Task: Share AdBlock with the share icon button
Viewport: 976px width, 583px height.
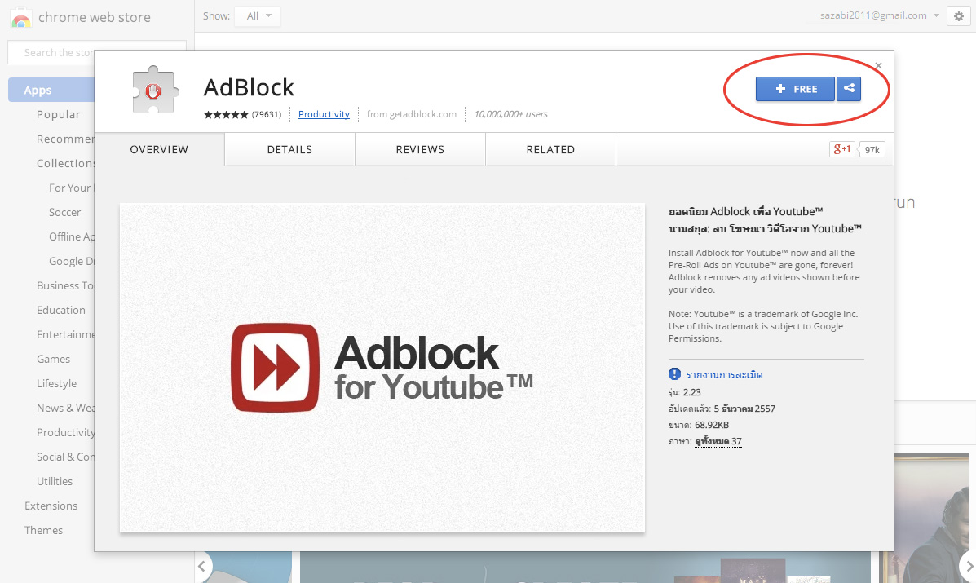Action: point(849,88)
